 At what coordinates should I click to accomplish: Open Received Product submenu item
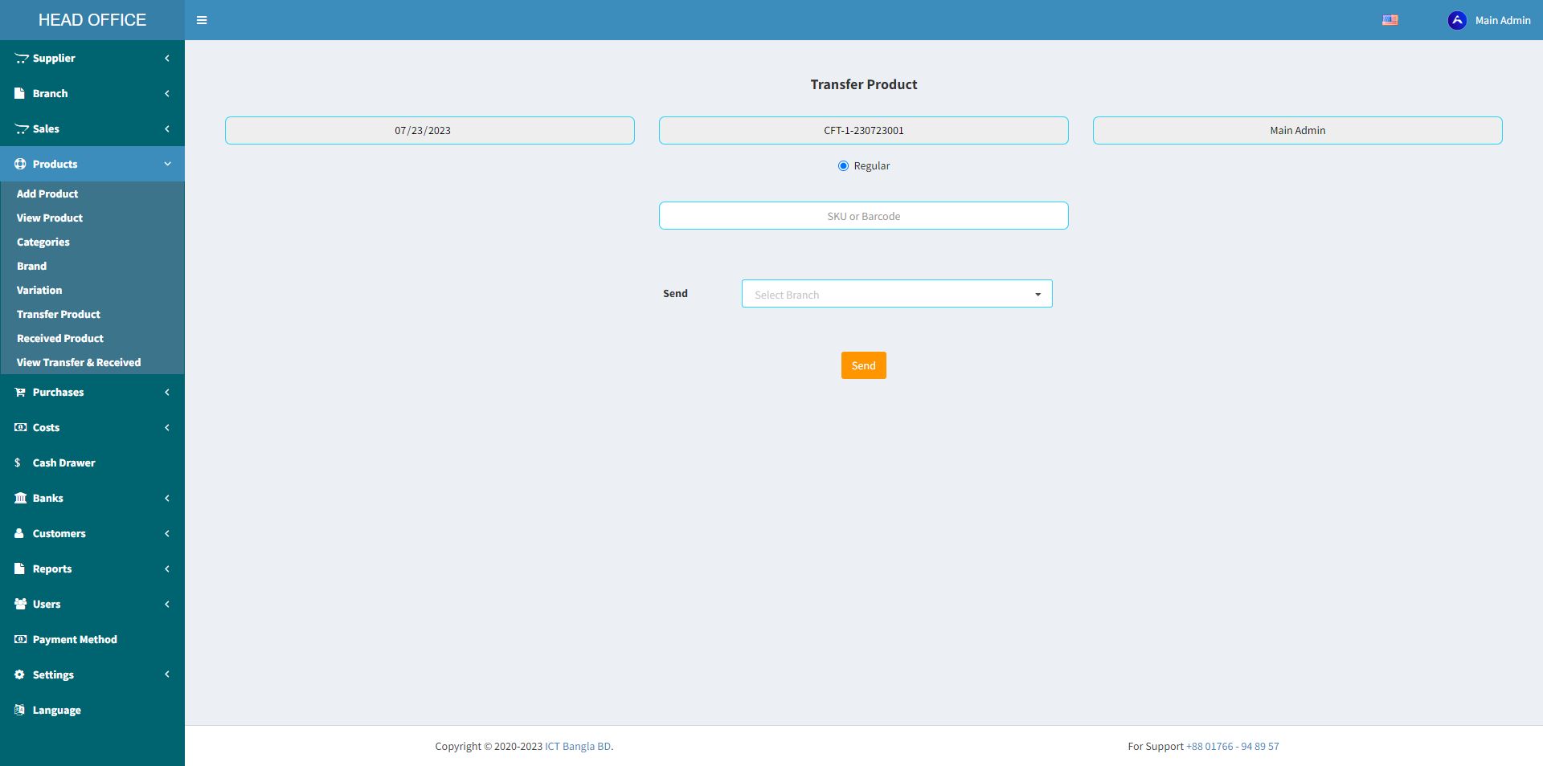[60, 338]
